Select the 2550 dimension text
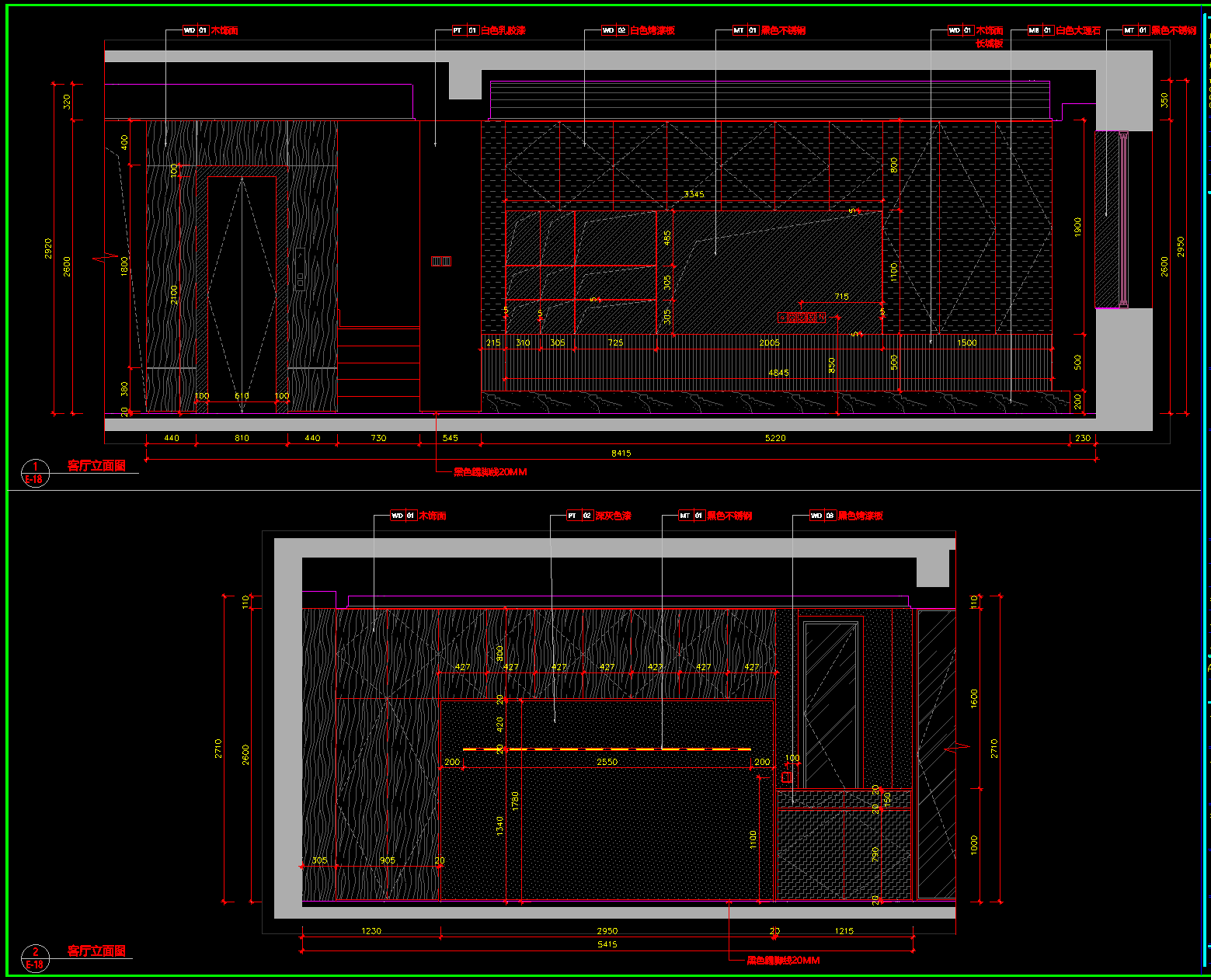The height and width of the screenshot is (980, 1211). click(607, 762)
